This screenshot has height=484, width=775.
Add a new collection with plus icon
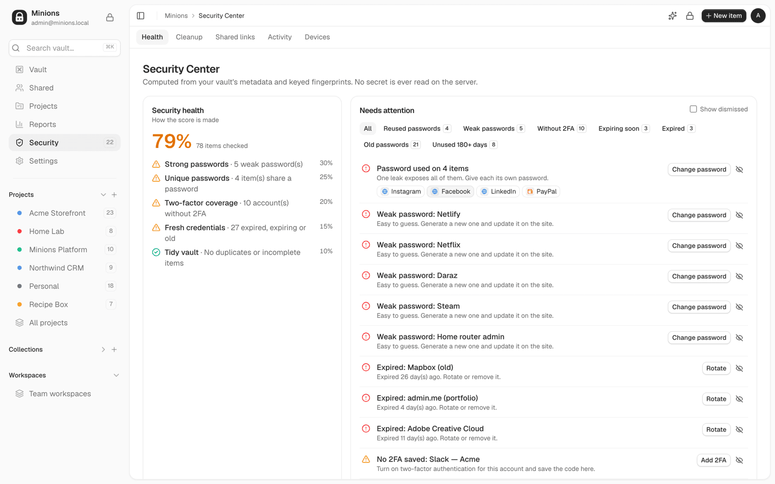click(x=114, y=350)
